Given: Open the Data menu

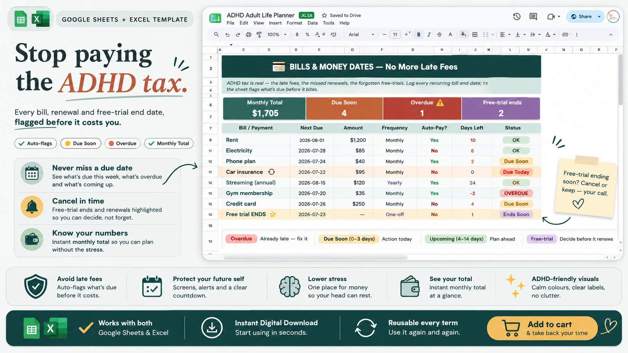Looking at the screenshot, I should (312, 23).
